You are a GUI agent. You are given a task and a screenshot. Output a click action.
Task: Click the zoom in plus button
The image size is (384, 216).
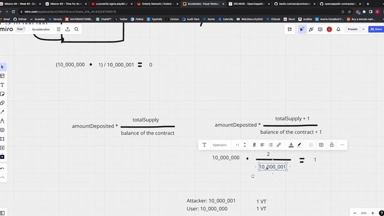(373, 213)
